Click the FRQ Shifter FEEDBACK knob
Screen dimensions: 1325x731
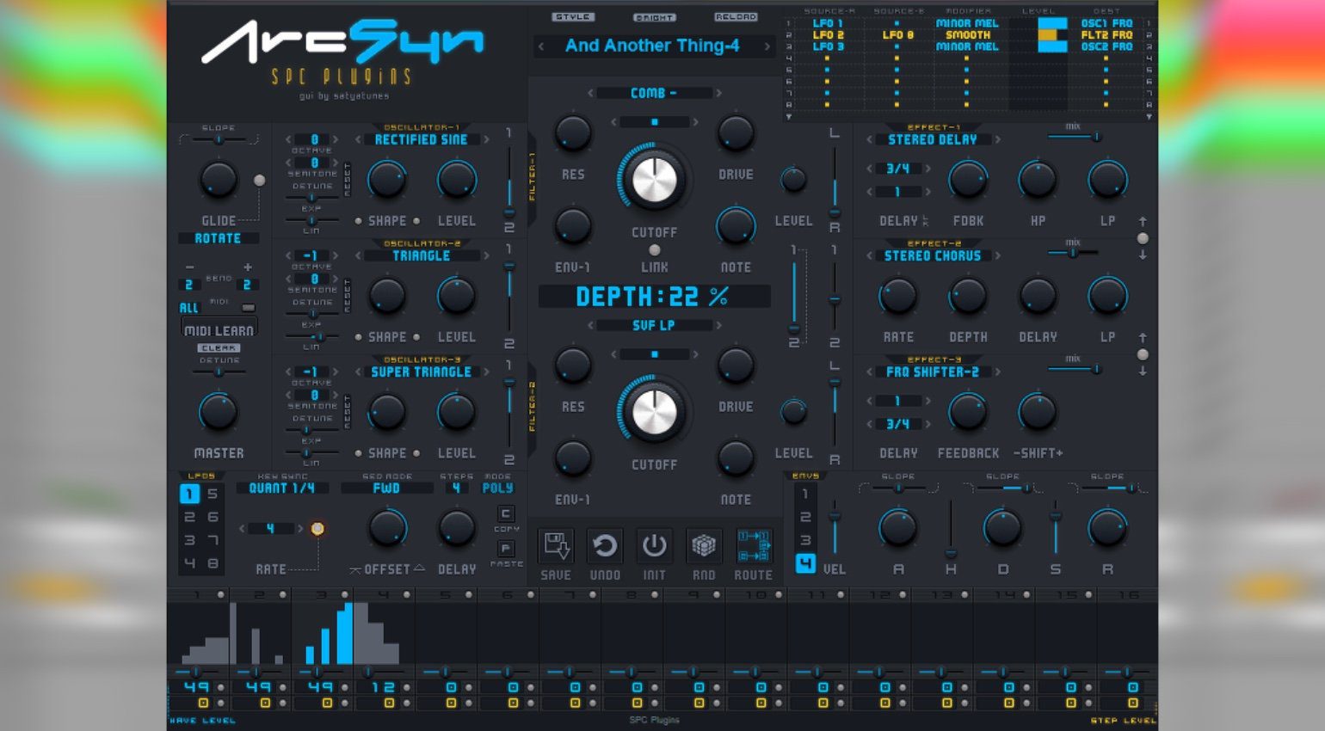968,413
